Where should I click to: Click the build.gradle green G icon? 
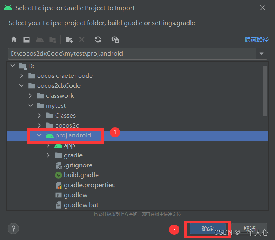pos(58,175)
